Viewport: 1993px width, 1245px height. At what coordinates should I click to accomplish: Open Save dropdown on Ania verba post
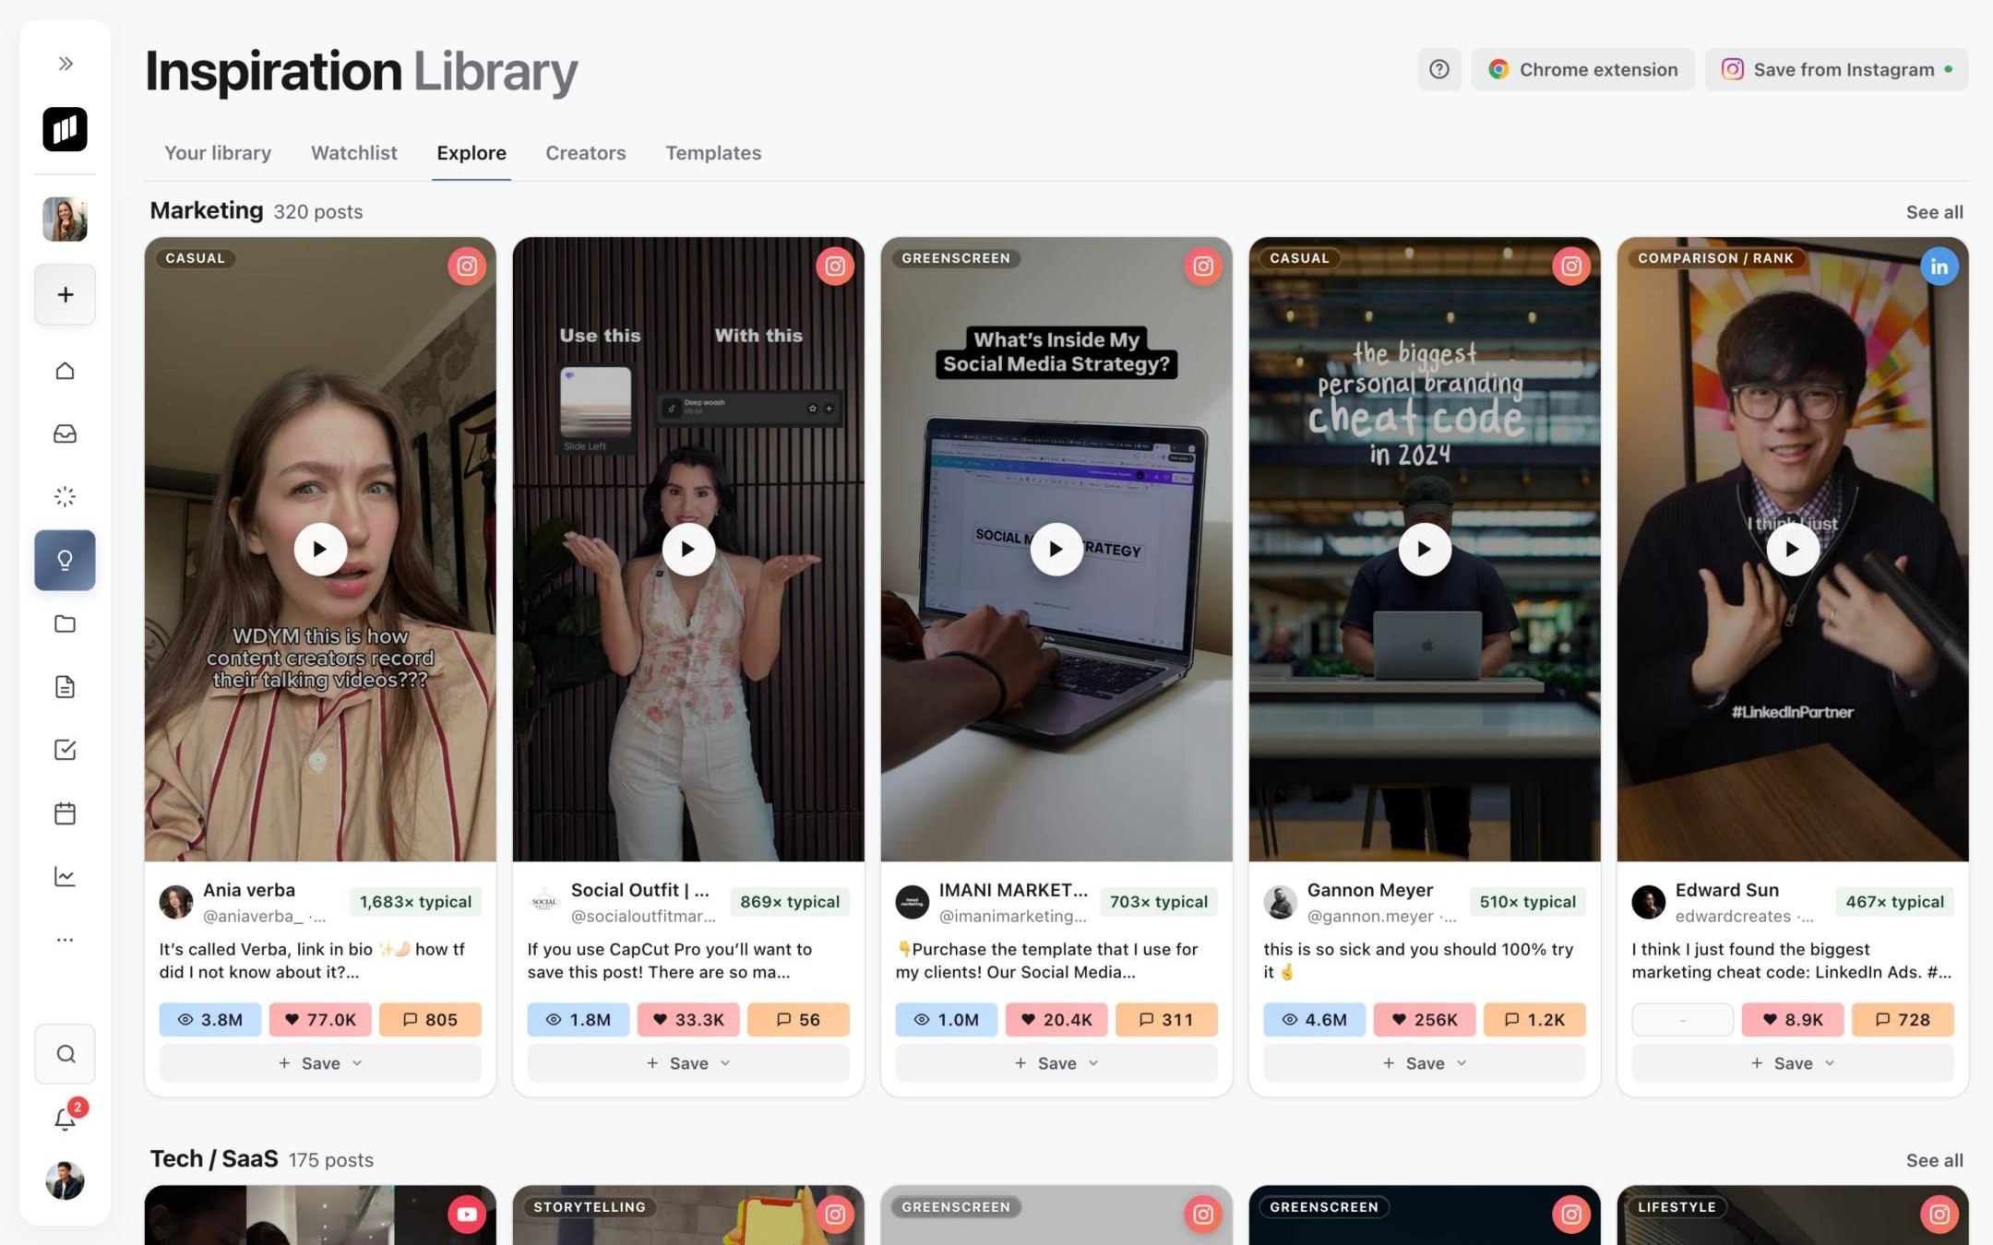[320, 1063]
